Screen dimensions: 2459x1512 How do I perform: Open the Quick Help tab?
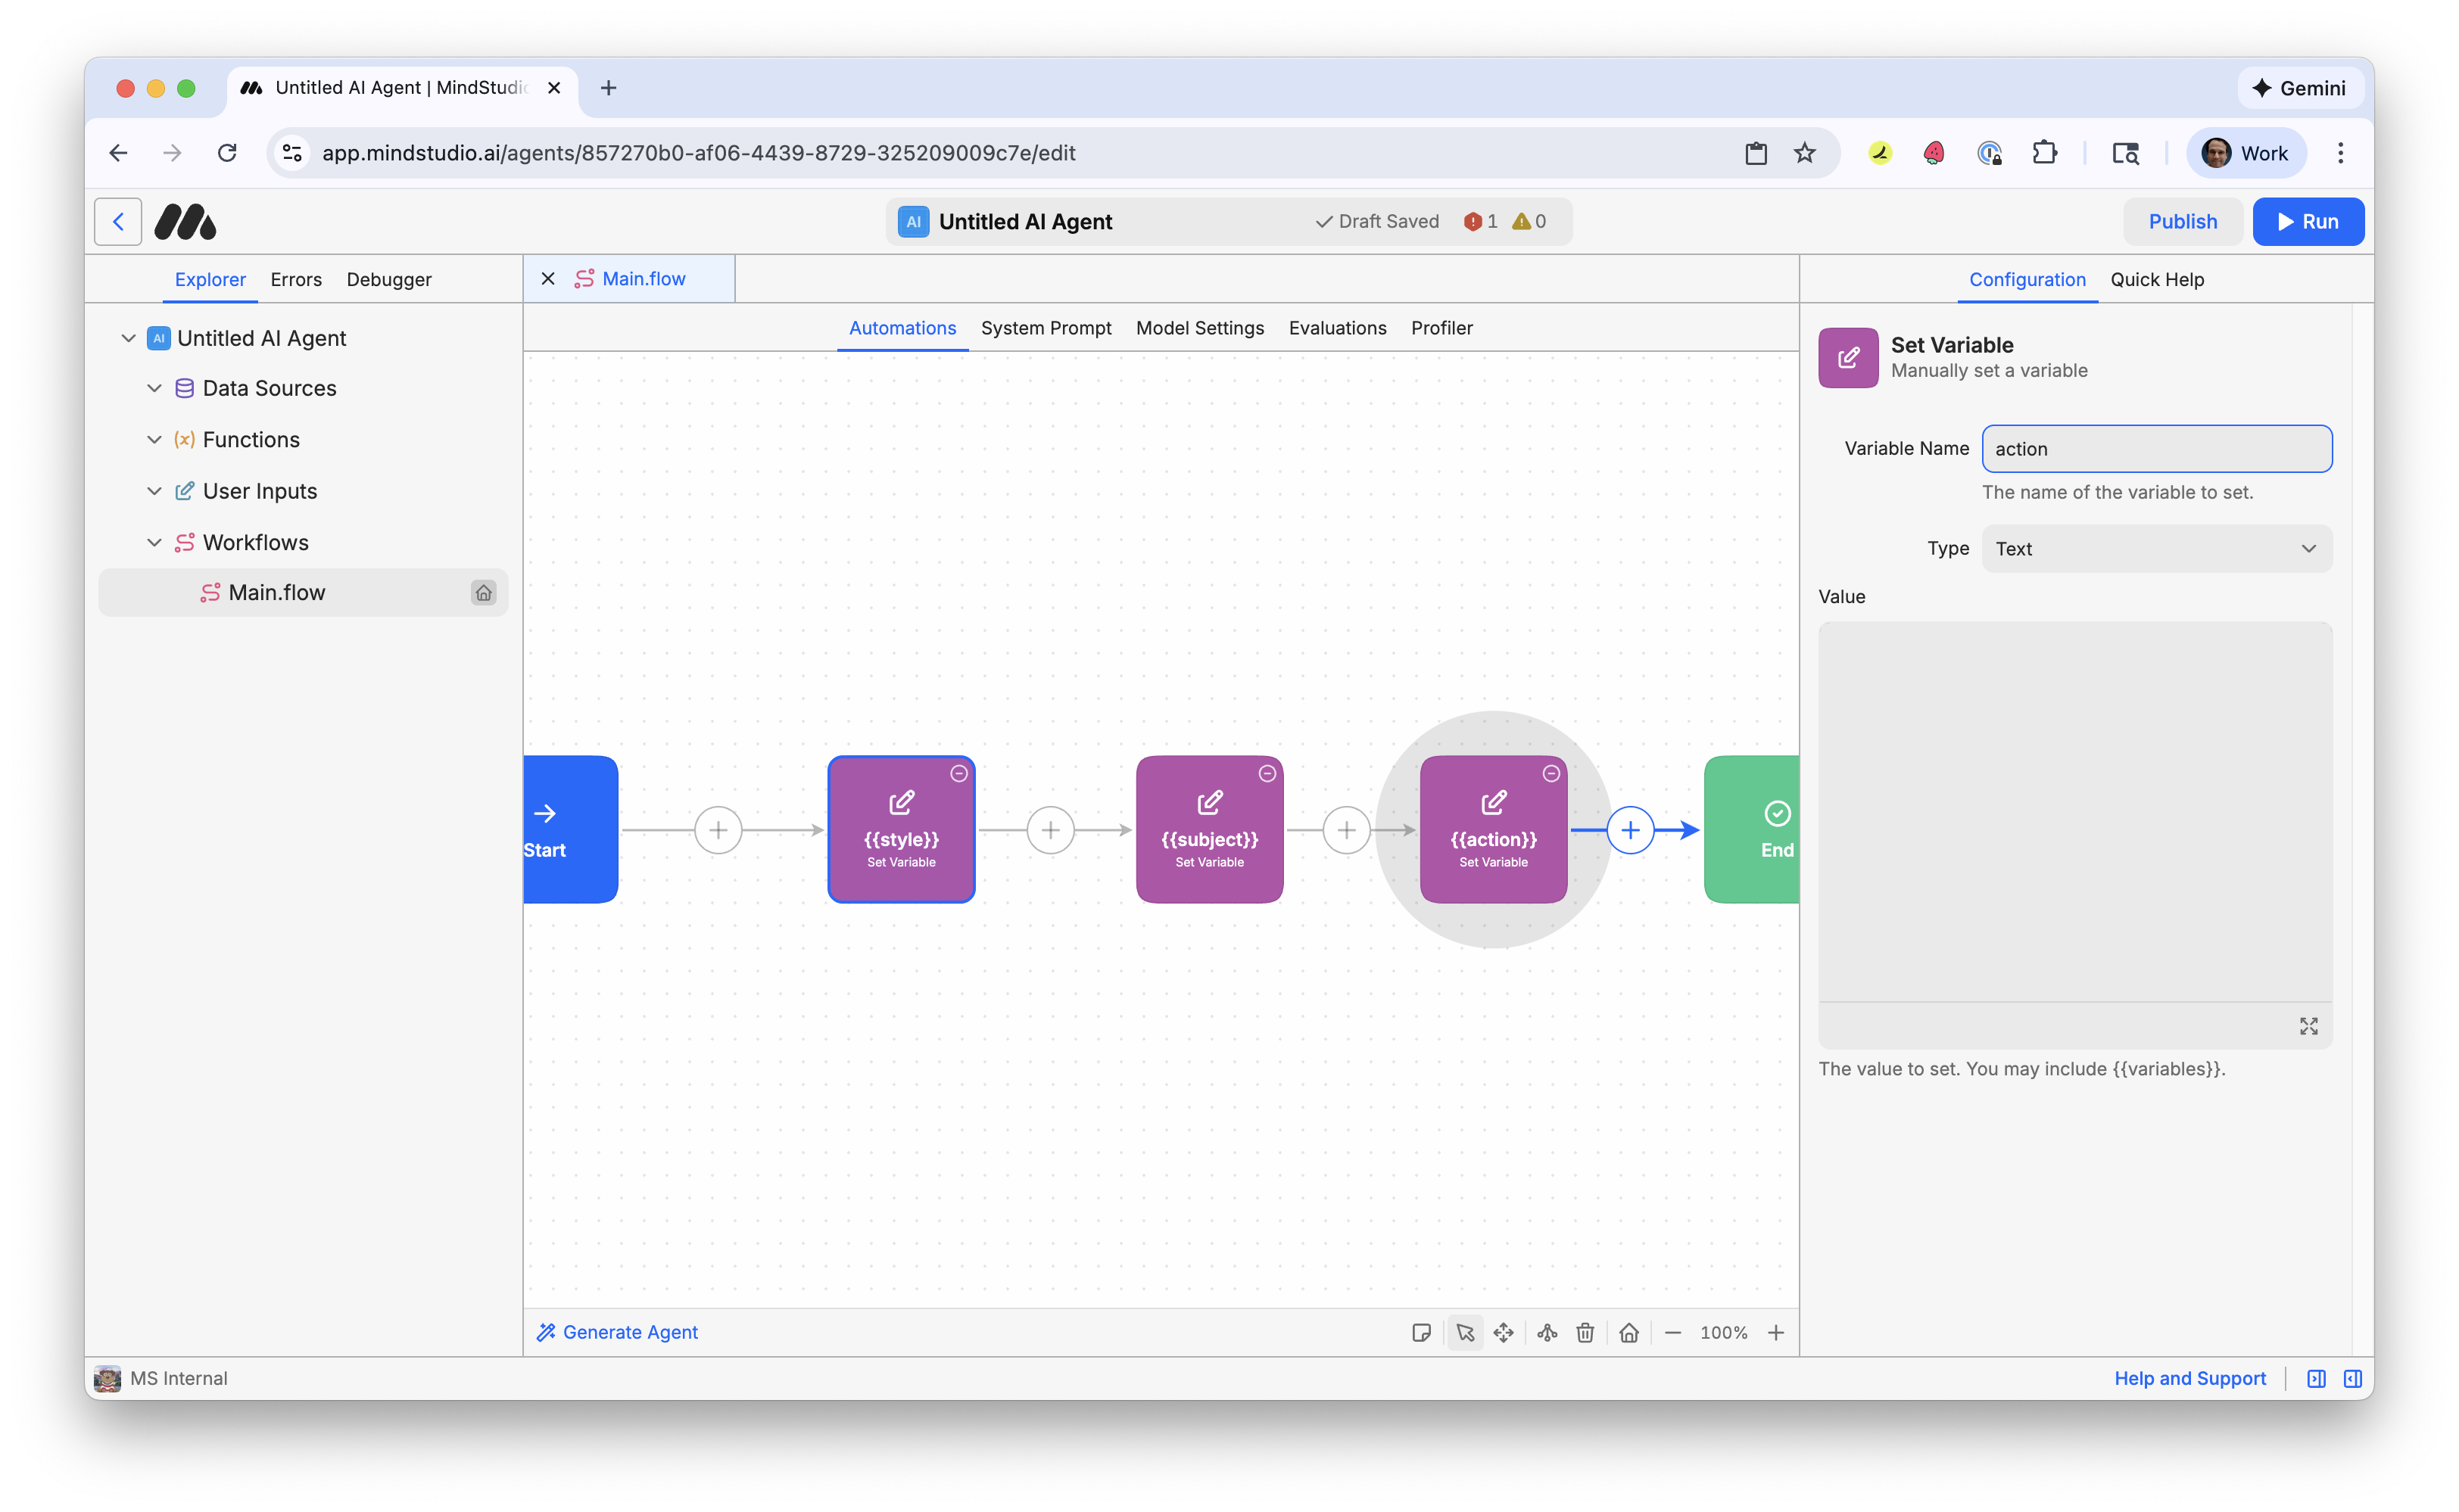pos(2157,279)
